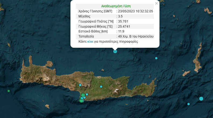Click the large cyan marker southeast of Crete
213x118 pixels.
pos(201,99)
